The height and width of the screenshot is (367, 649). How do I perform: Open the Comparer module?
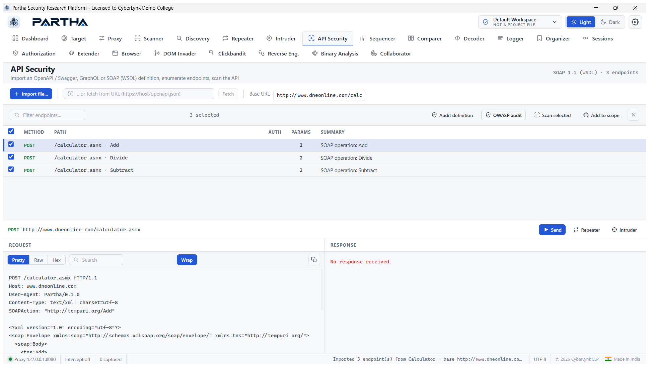425,38
